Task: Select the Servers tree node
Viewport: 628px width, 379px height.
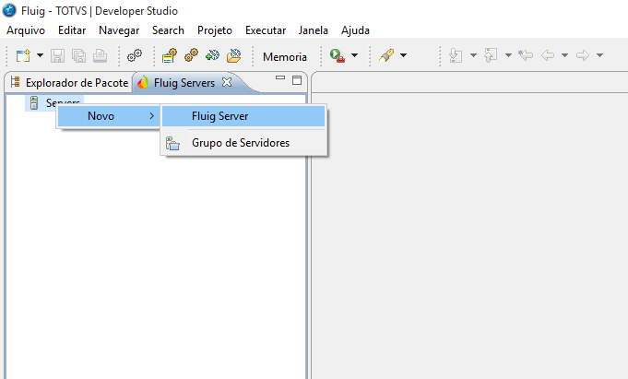Action: tap(55, 103)
